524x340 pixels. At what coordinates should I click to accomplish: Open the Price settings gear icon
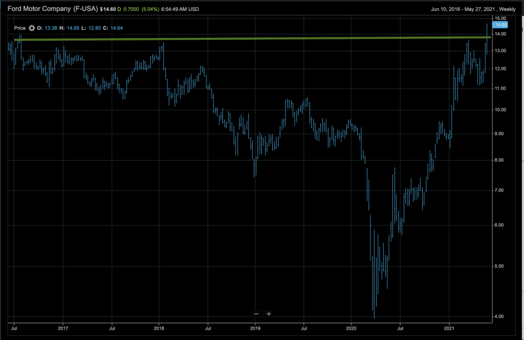pos(32,28)
